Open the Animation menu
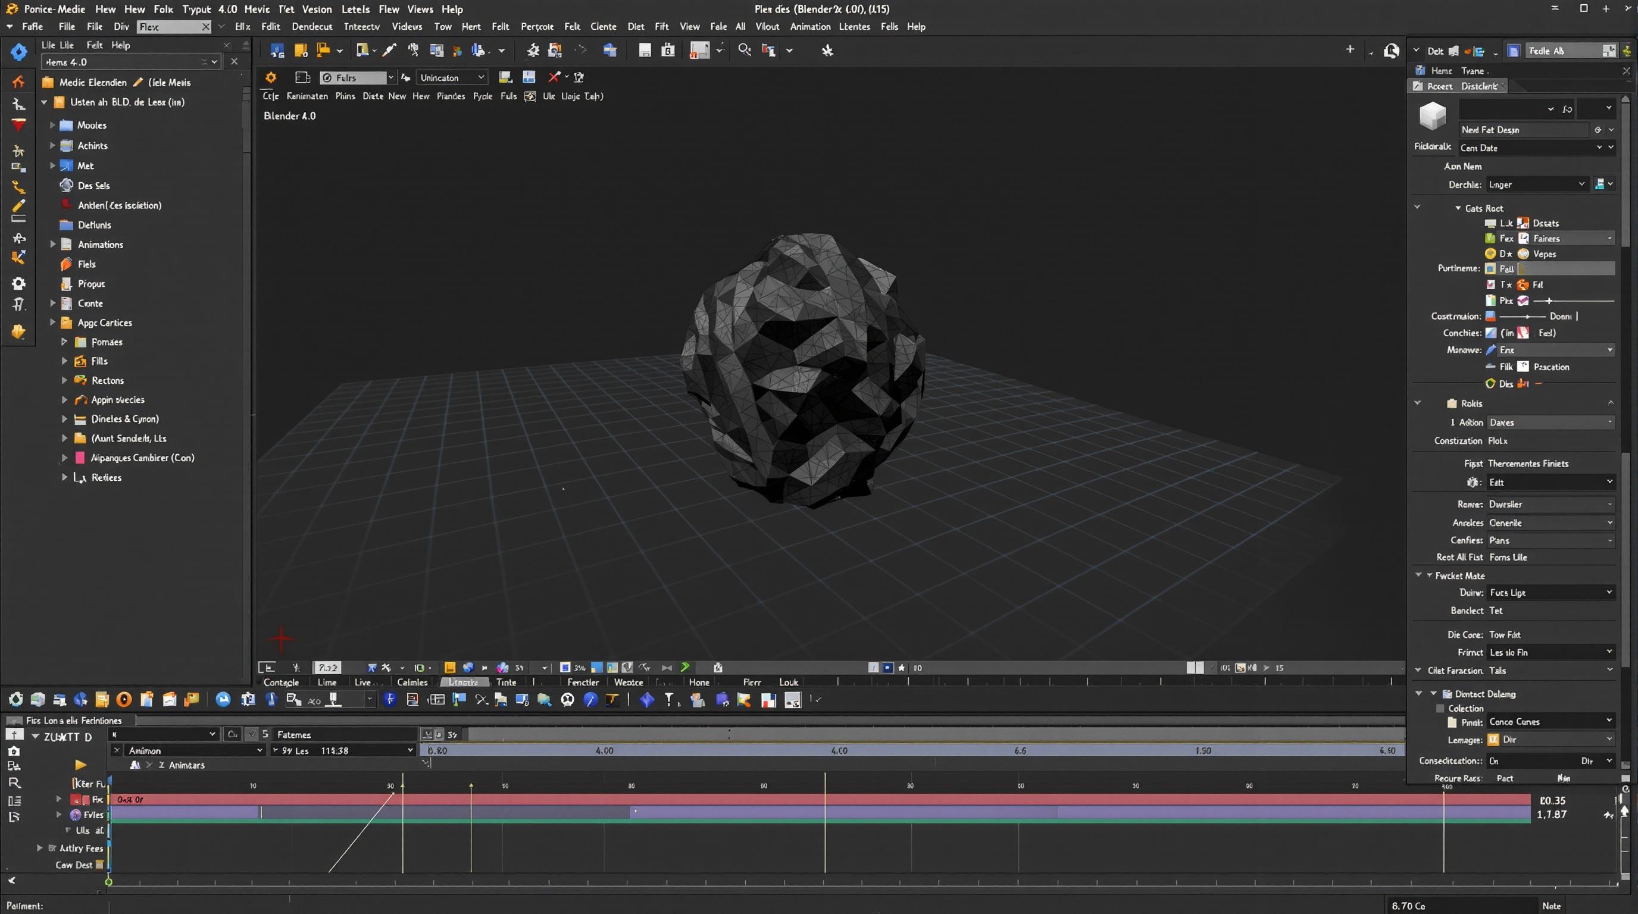Viewport: 1638px width, 914px height. [x=810, y=27]
